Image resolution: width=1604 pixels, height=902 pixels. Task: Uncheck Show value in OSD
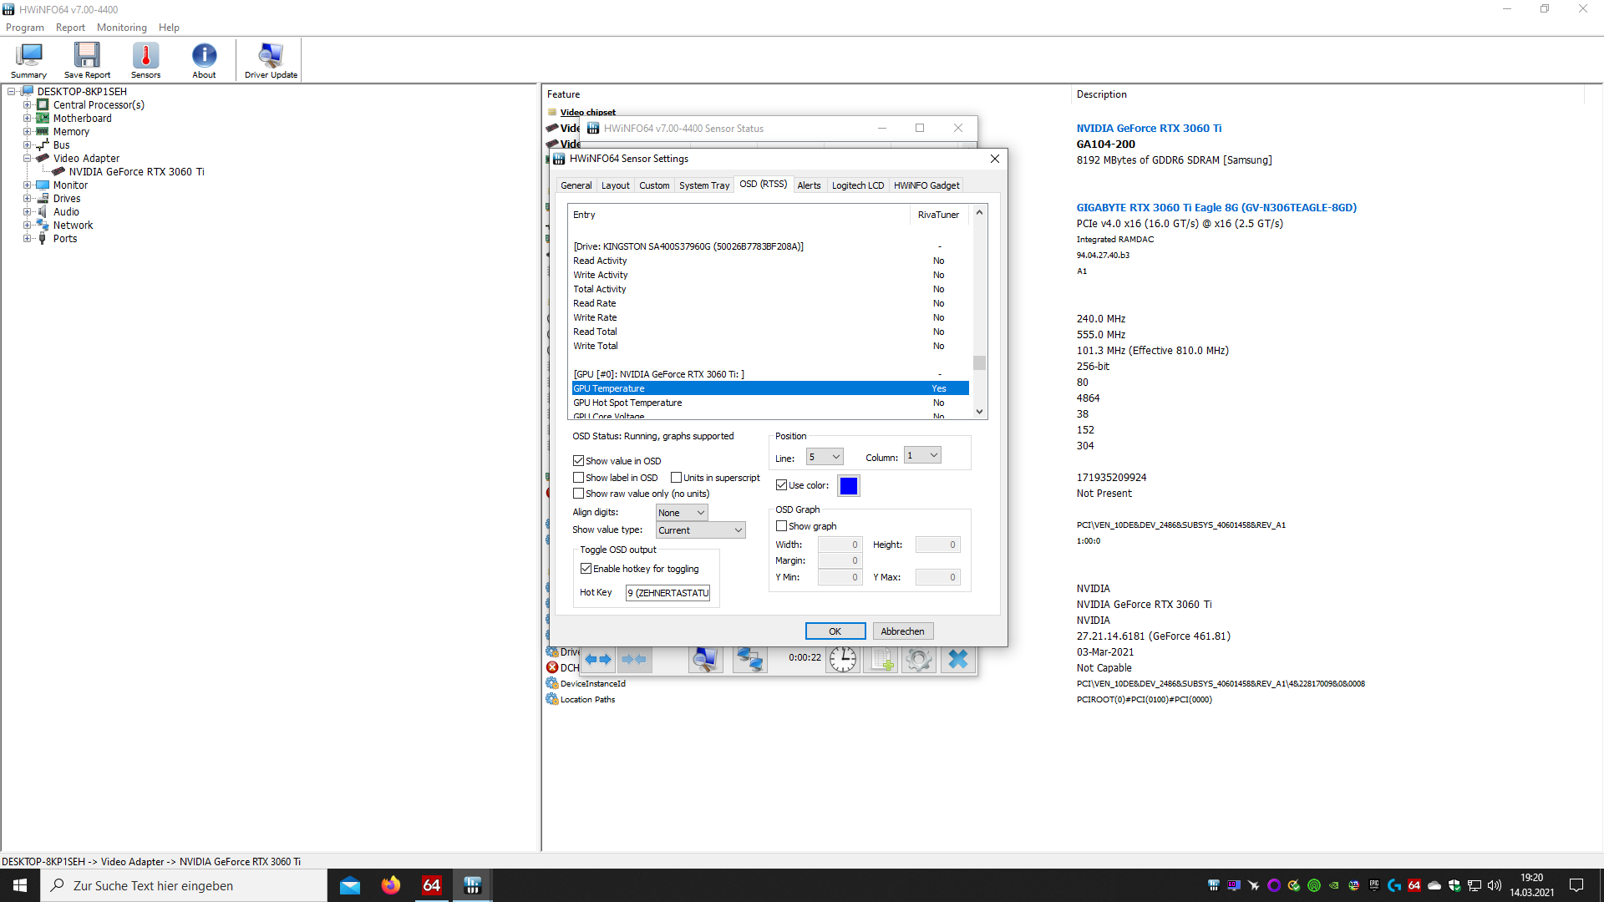pos(578,461)
